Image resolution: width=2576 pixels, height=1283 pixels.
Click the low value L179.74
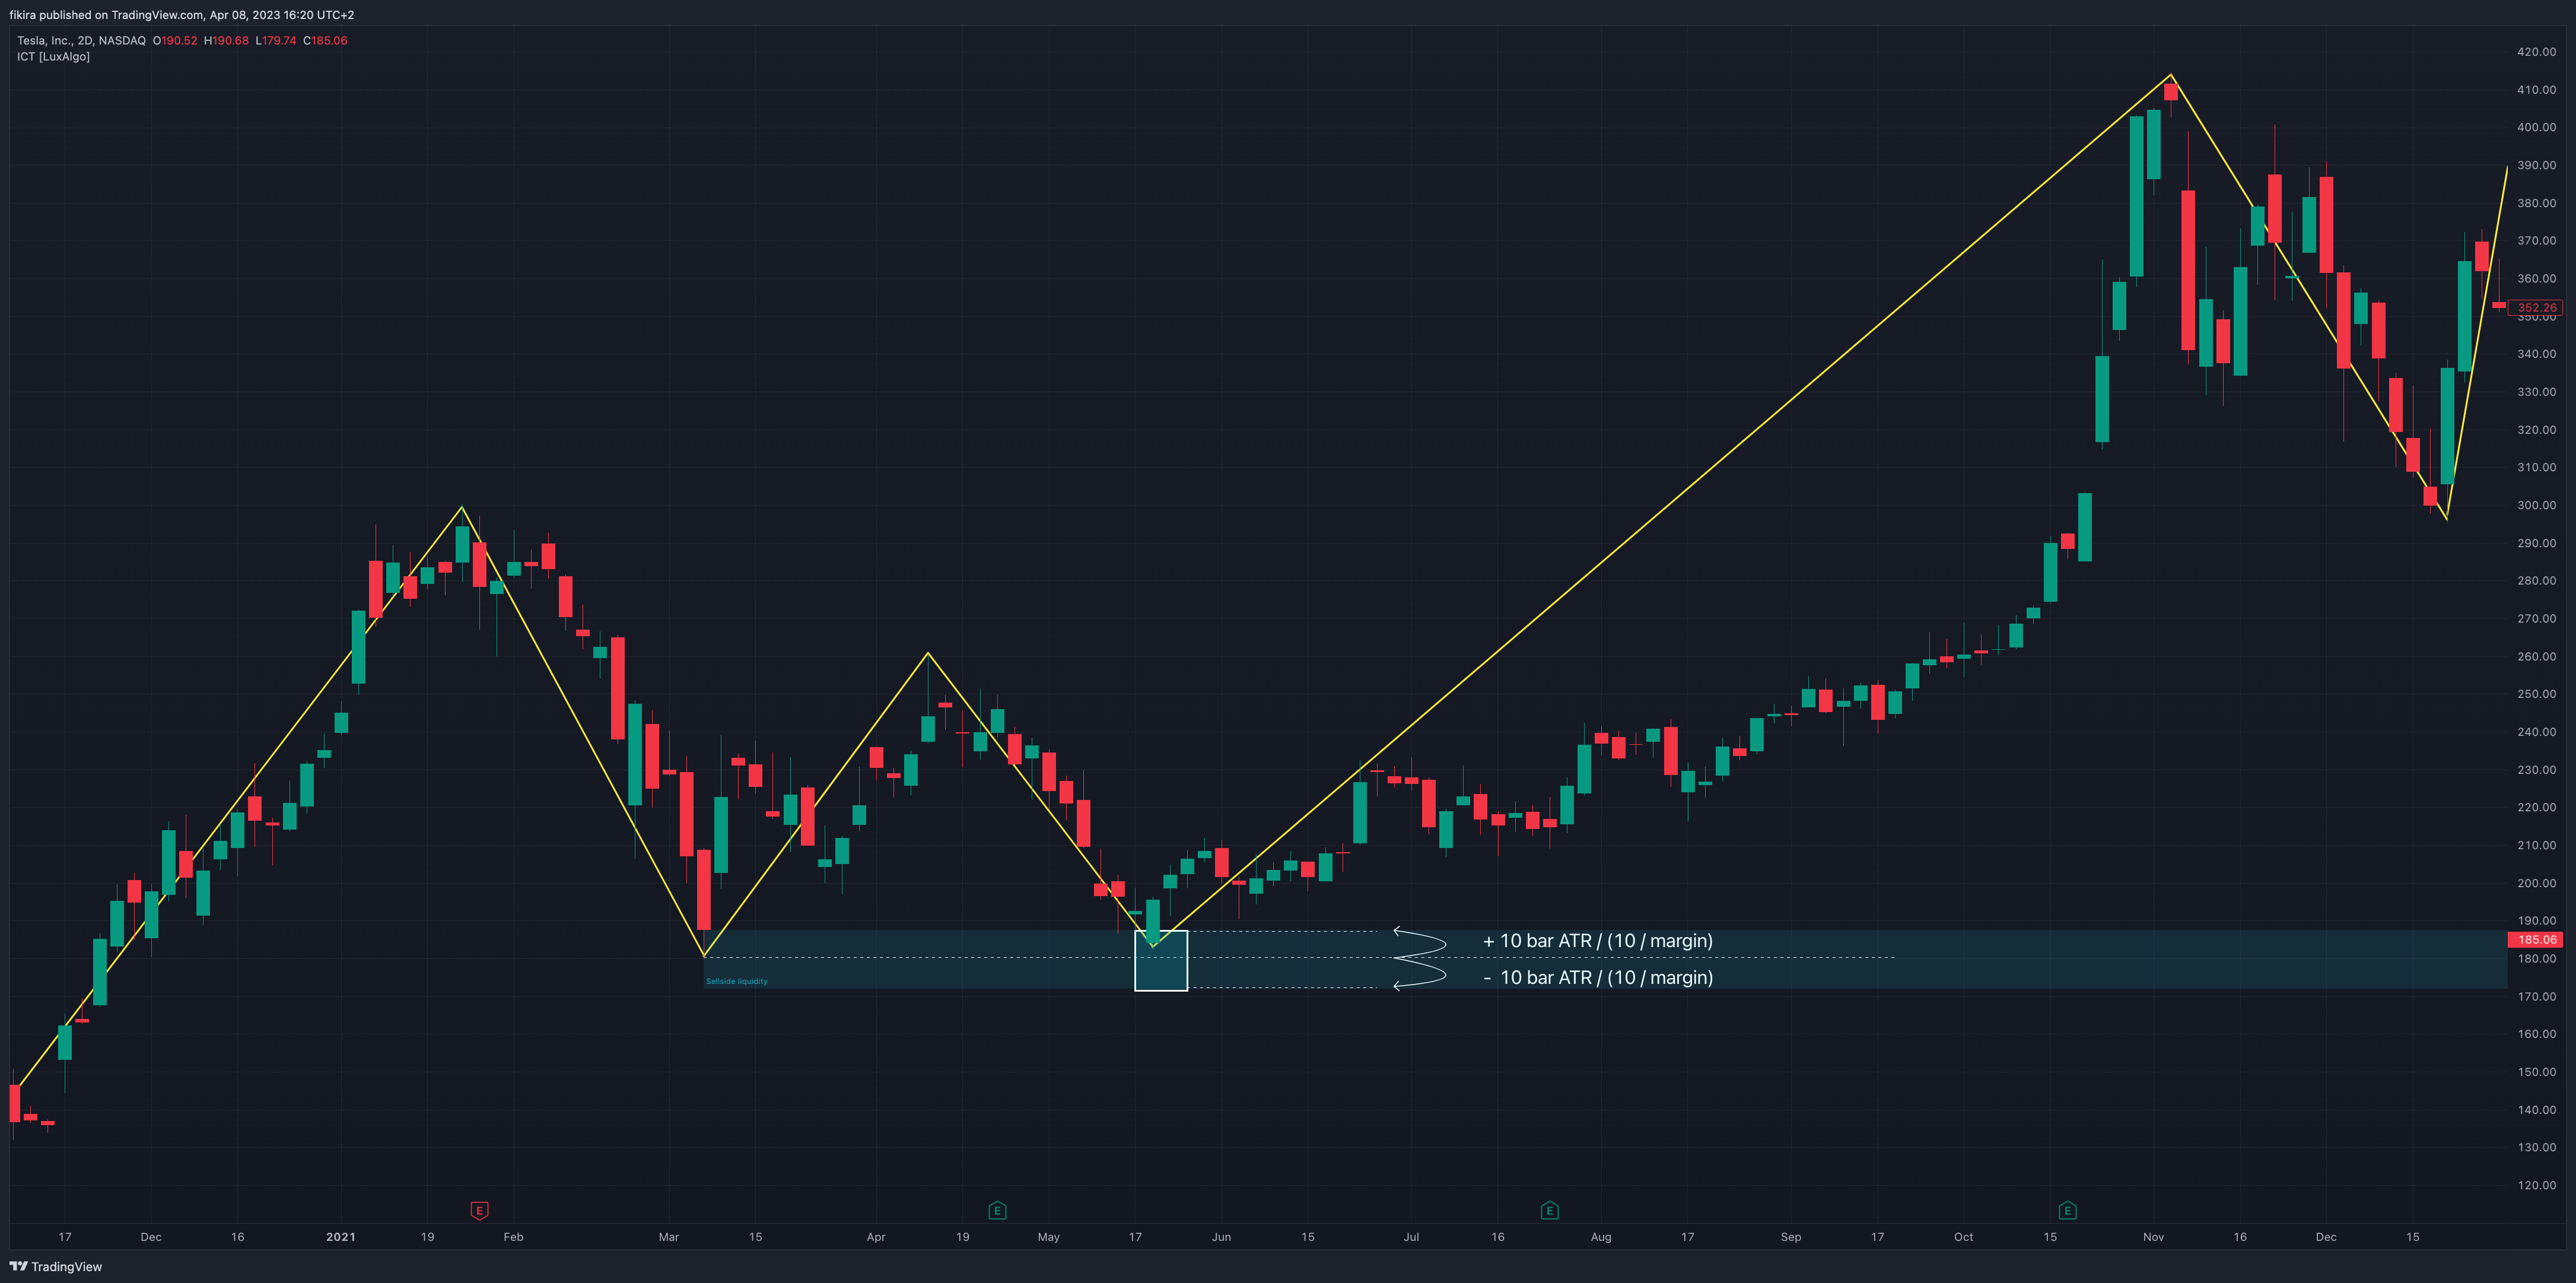point(276,41)
